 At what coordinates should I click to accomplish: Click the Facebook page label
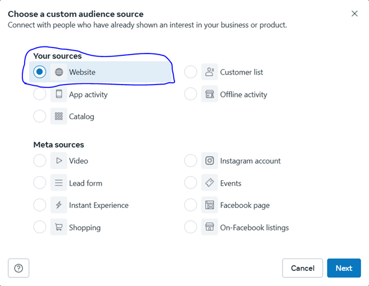pos(245,206)
